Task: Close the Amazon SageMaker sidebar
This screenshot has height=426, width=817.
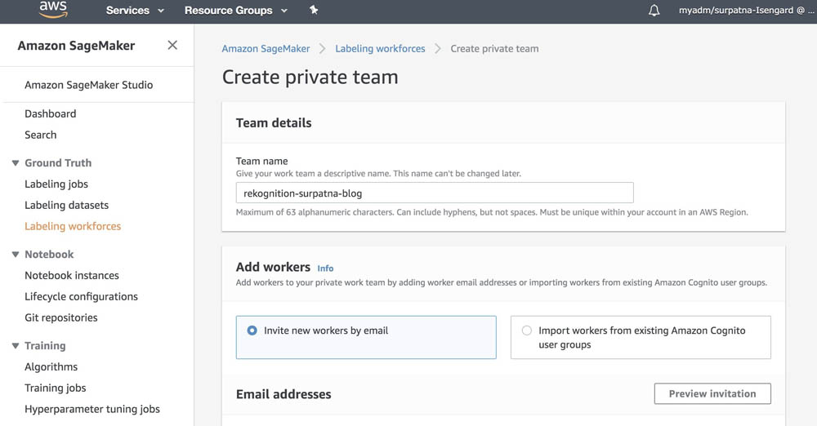Action: click(x=172, y=46)
